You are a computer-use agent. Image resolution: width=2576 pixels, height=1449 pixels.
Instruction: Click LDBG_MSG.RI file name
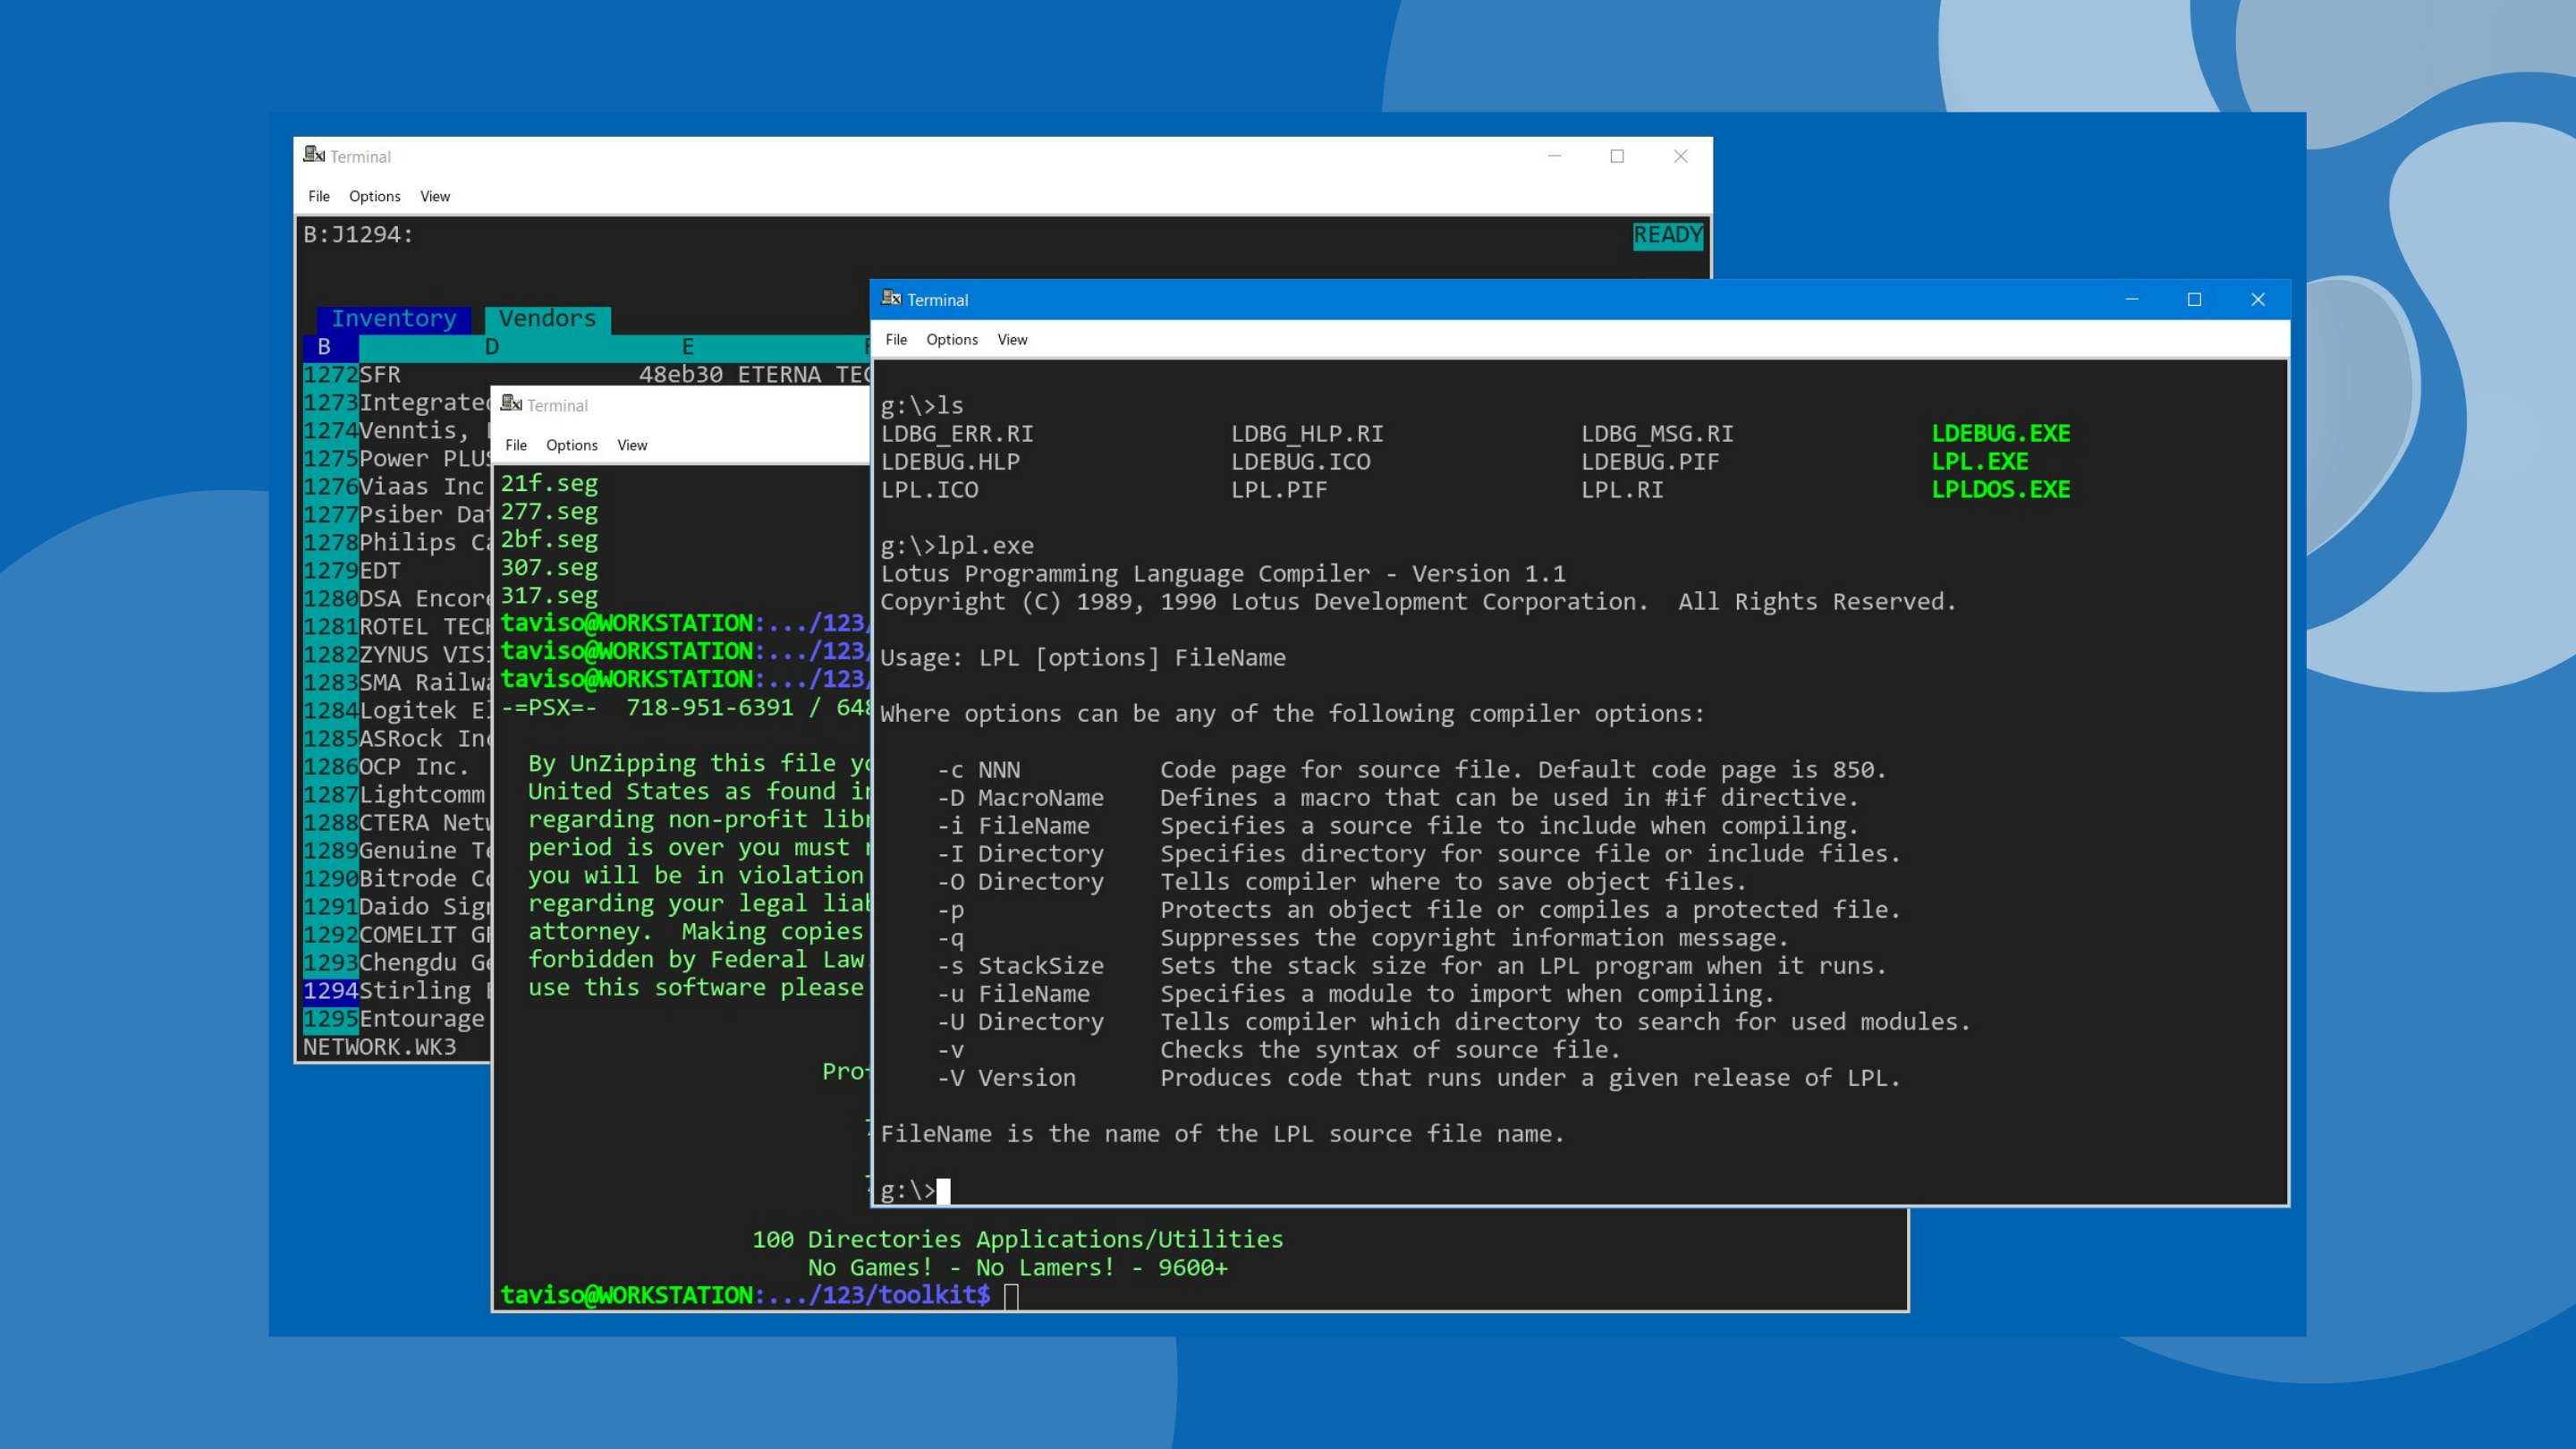click(1657, 433)
